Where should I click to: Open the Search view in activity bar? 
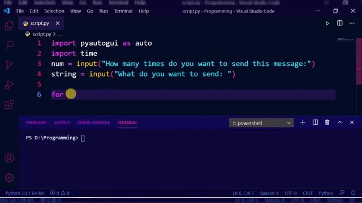coord(9,45)
